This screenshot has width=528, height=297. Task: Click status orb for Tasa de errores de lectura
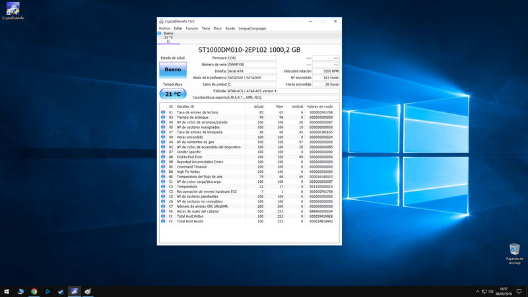[x=163, y=112]
